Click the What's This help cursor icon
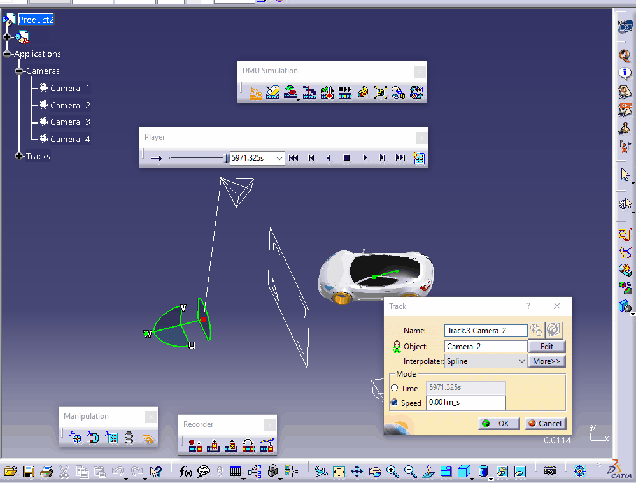The image size is (636, 483). tap(156, 472)
